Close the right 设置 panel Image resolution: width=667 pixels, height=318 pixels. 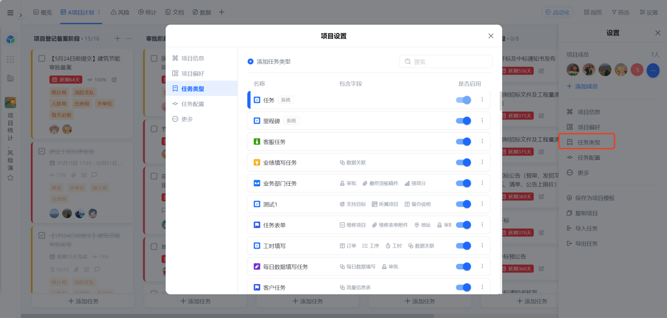point(658,33)
